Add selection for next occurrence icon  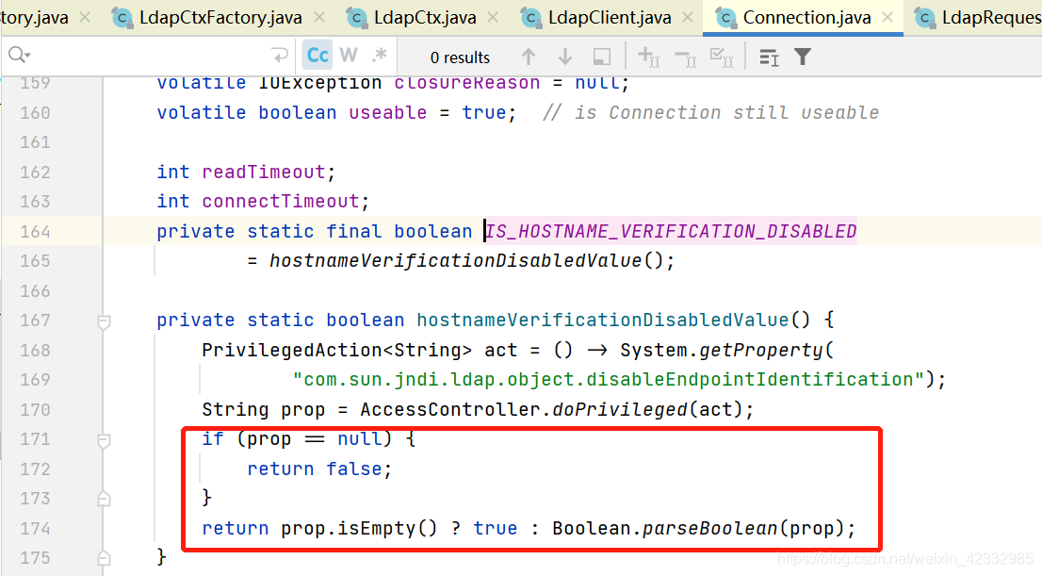coord(648,58)
